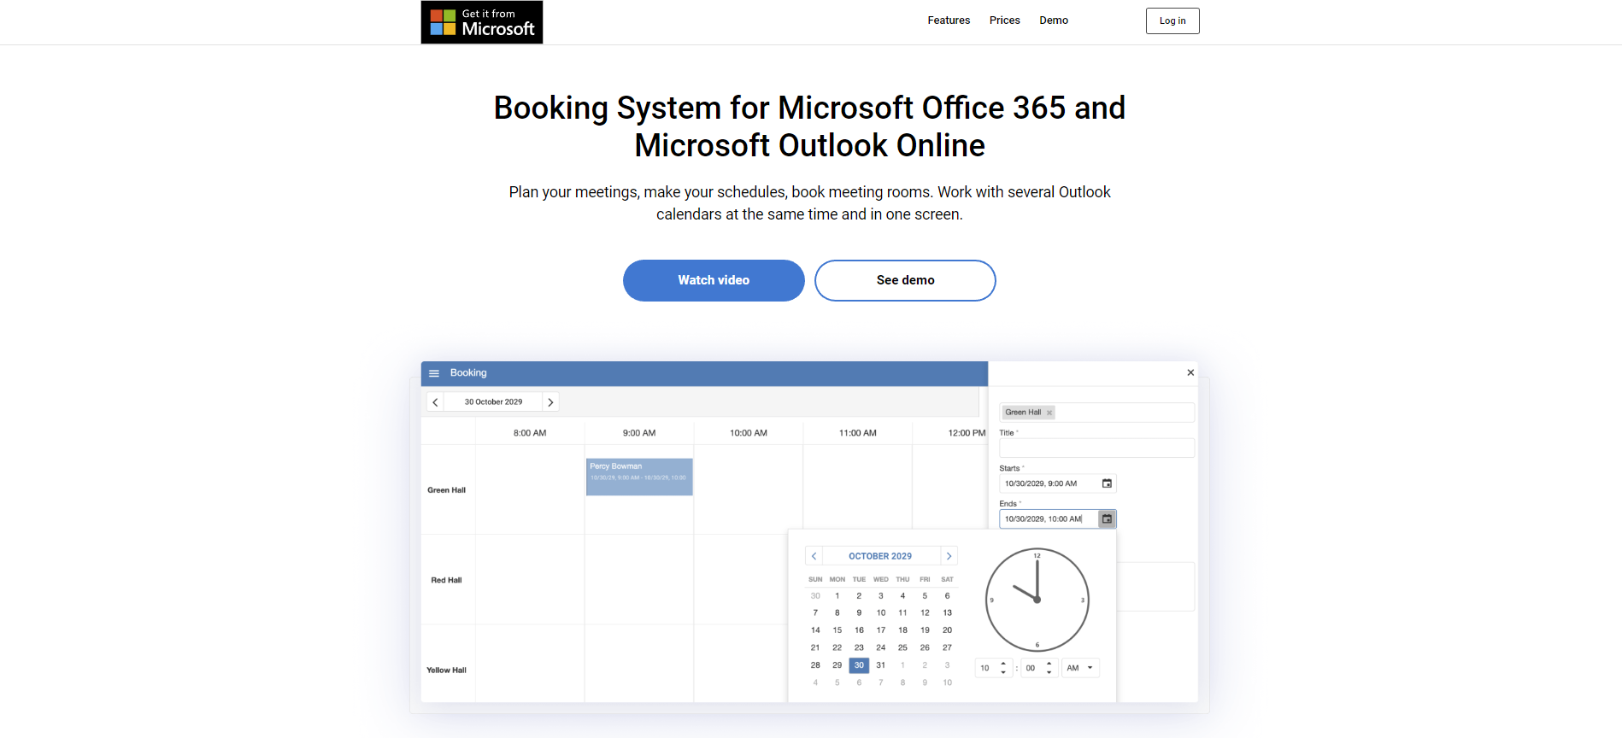Select day 15 in the calendar
The height and width of the screenshot is (738, 1622).
(837, 630)
